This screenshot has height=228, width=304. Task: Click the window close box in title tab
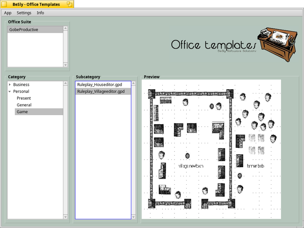point(4,4)
